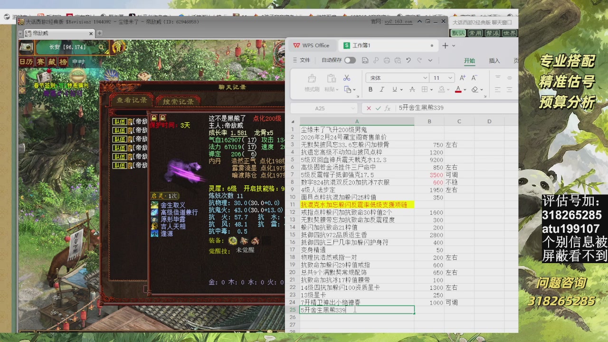Switch to the 搜索记录 tab in chat log
608x342 pixels.
point(178,101)
